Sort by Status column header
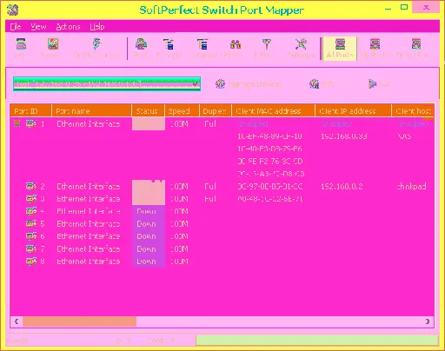This screenshot has height=351, width=445. (x=148, y=111)
